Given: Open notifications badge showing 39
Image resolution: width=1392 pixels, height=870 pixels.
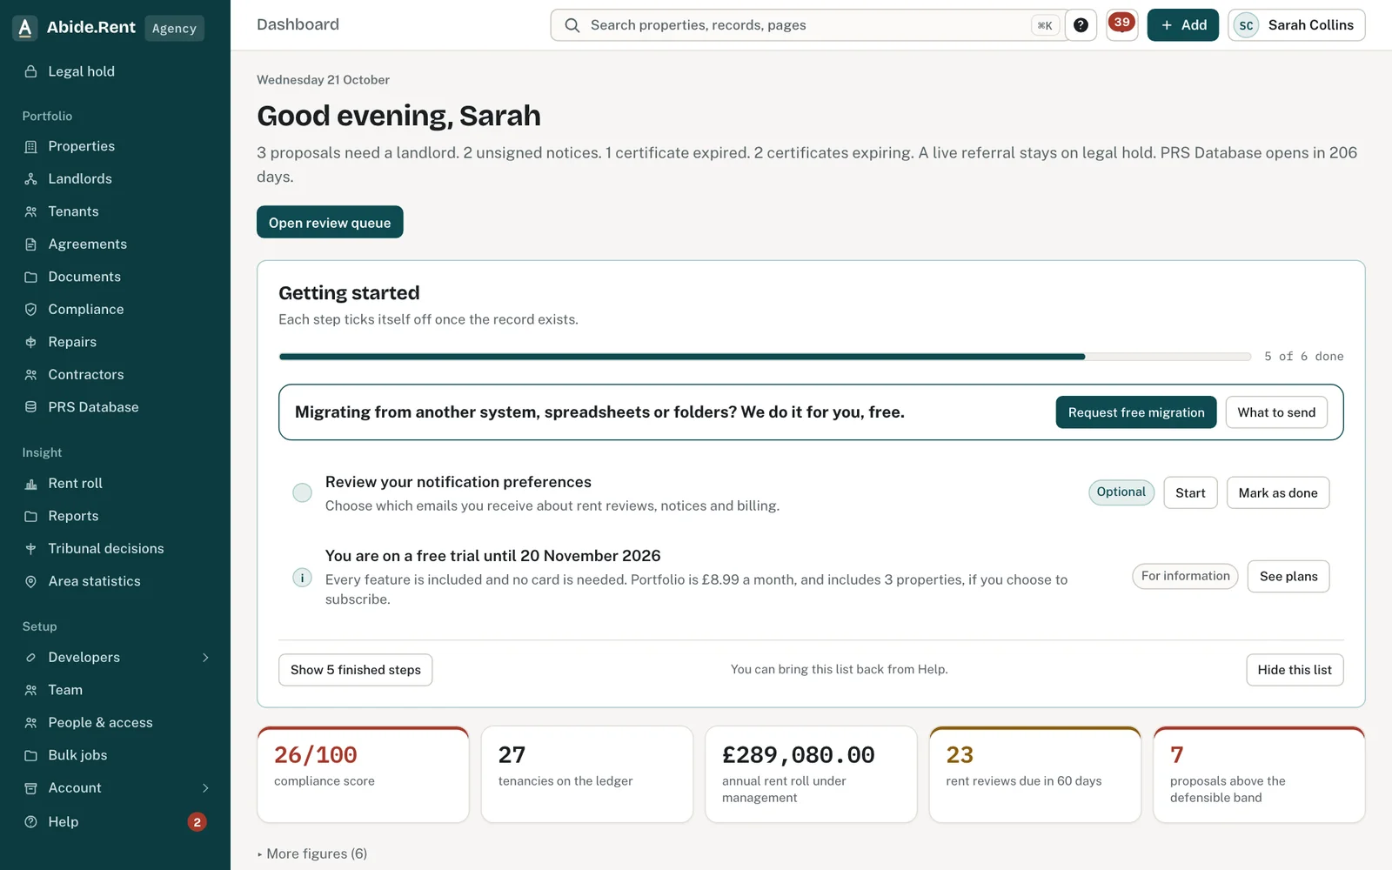Looking at the screenshot, I should coord(1122,24).
